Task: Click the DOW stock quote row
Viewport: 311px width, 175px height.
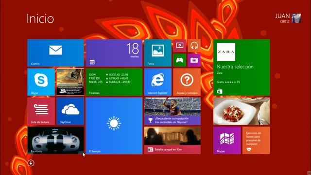Action: tap(108, 74)
